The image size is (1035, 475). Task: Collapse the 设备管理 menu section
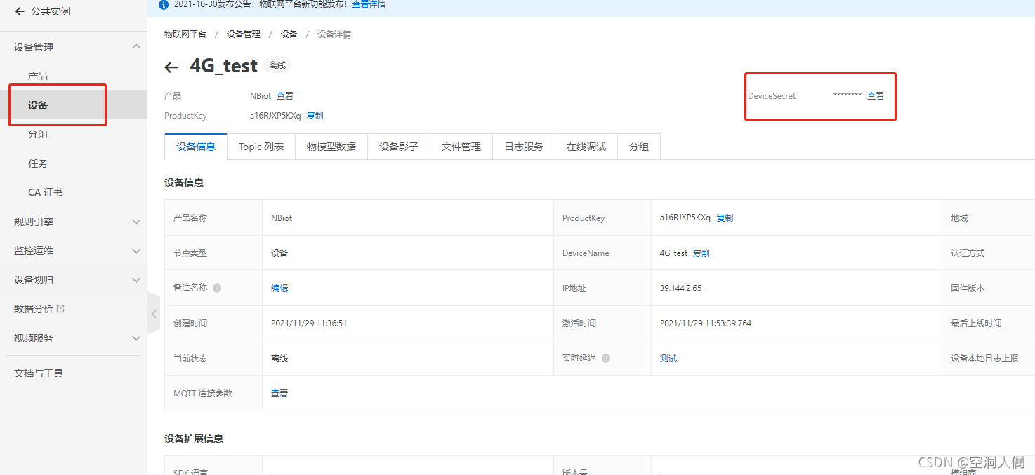point(136,47)
